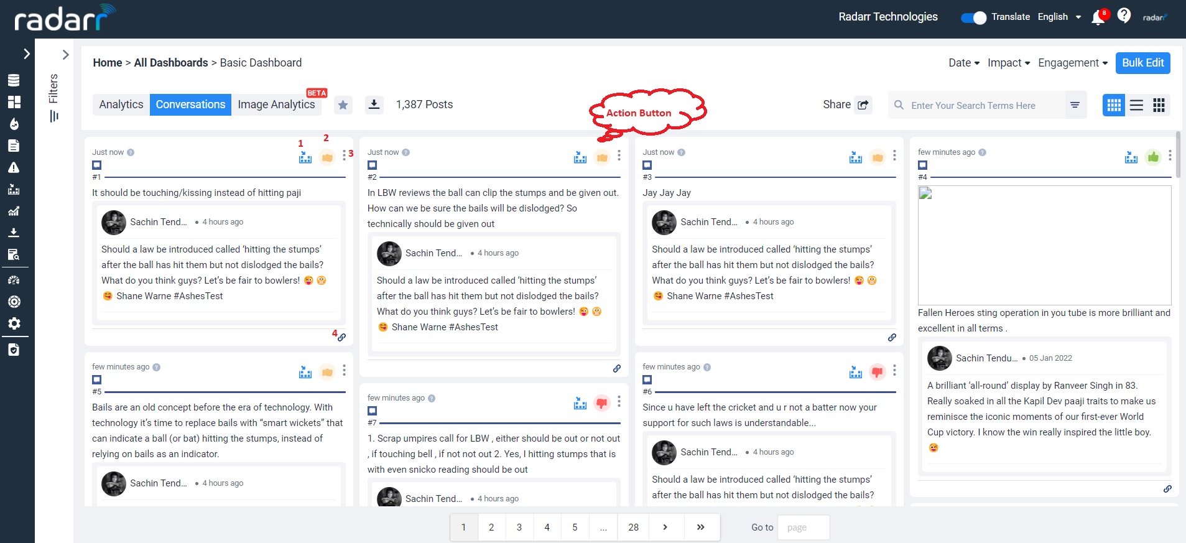Open link icon of post #1
This screenshot has width=1186, height=543.
341,337
